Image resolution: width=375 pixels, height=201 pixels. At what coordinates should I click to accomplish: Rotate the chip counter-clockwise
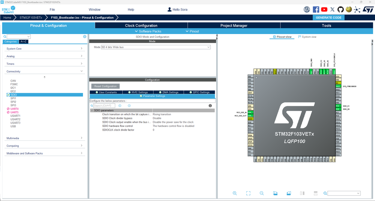[289, 193]
